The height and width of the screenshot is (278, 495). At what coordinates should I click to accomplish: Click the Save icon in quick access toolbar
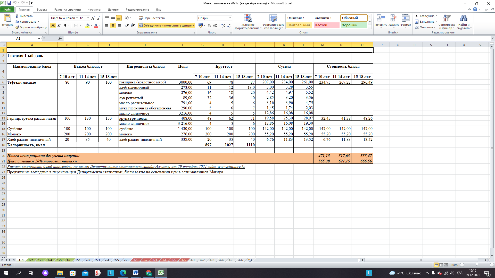pyautogui.click(x=9, y=3)
